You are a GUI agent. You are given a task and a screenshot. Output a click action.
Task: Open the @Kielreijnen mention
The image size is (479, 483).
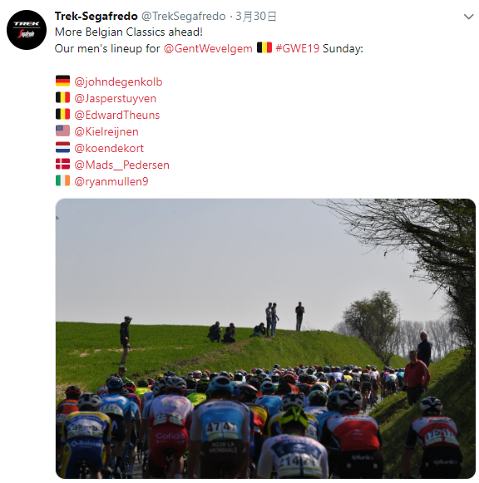tap(106, 132)
